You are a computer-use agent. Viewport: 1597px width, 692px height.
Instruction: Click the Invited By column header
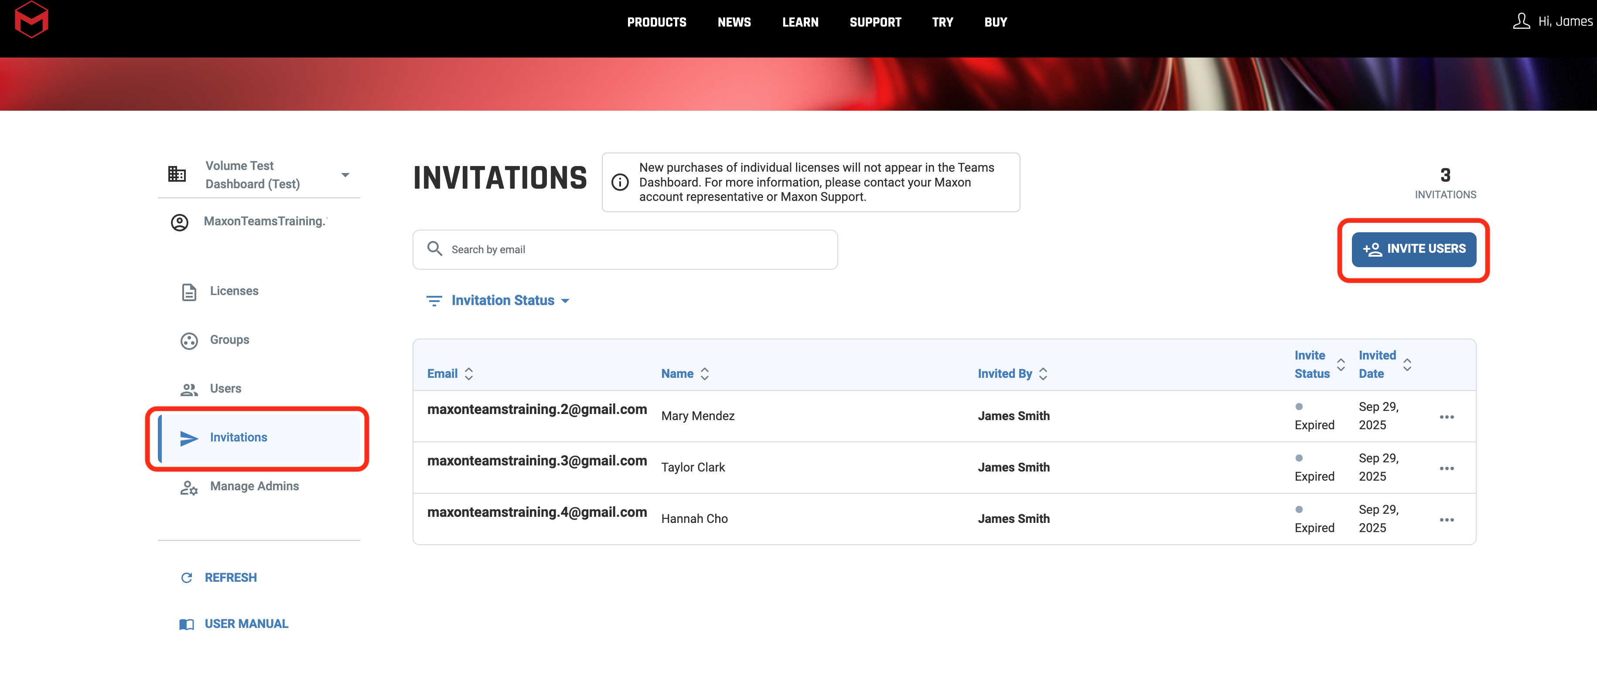point(1004,373)
